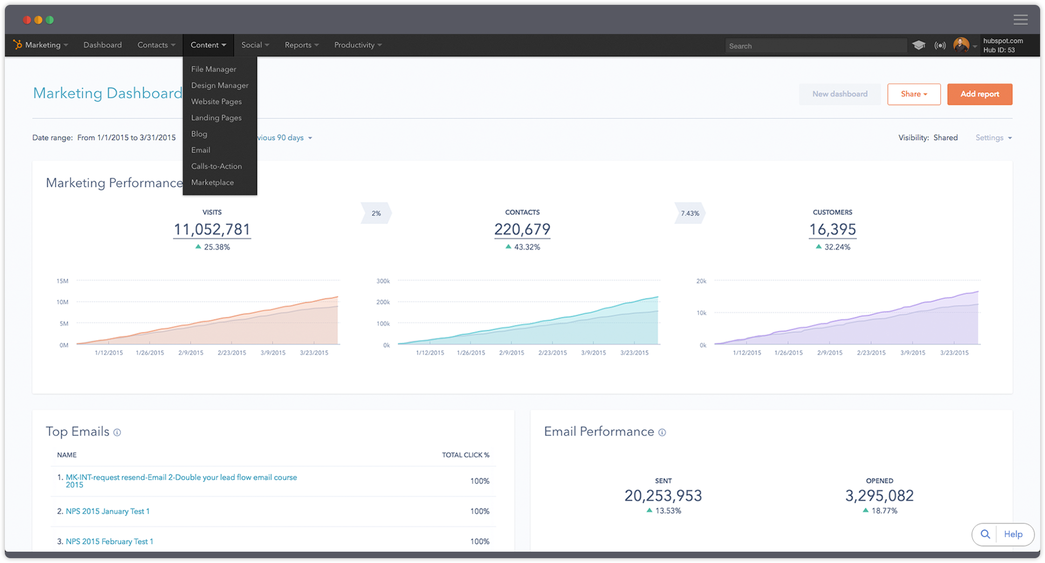Go to Dashboard in navbar

click(x=102, y=45)
